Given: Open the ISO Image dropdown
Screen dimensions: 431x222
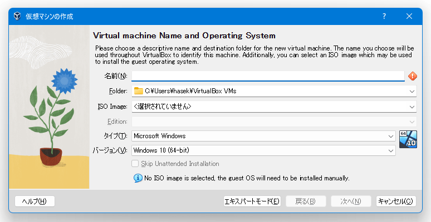Looking at the screenshot, I should click(274, 107).
